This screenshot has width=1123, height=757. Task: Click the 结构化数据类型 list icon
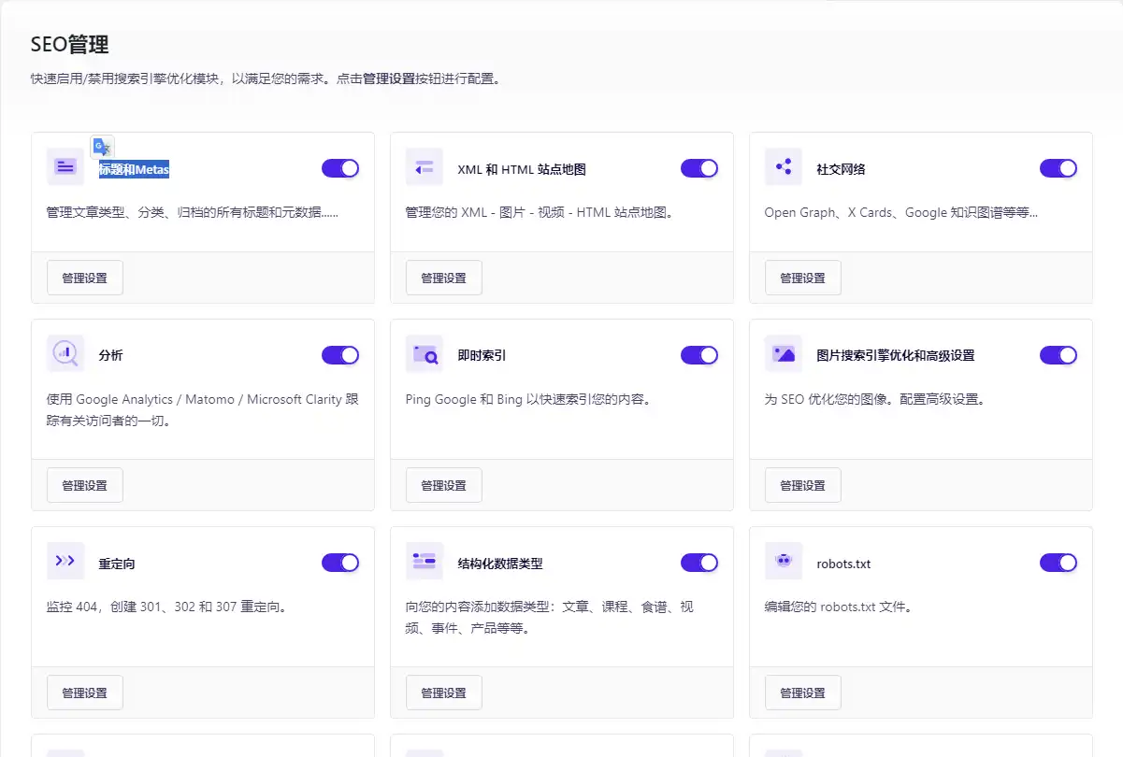[x=424, y=561]
